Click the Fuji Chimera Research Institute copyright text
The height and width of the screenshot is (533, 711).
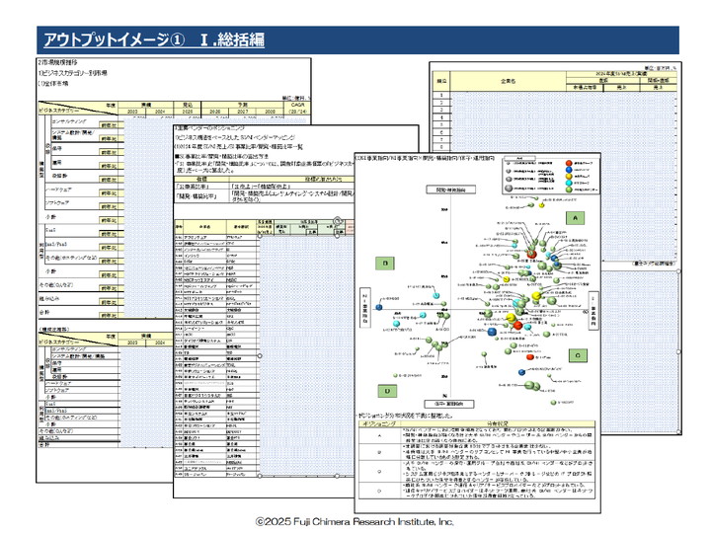click(x=355, y=522)
